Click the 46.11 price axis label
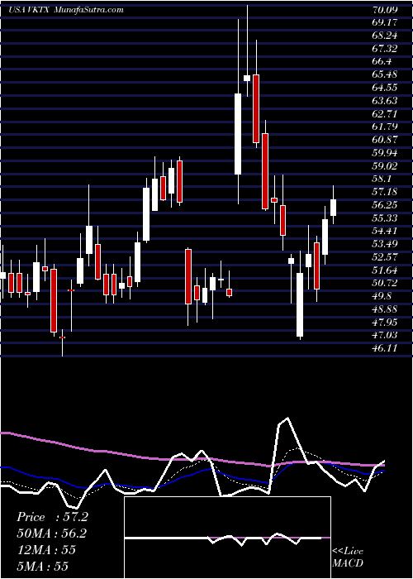 click(385, 348)
